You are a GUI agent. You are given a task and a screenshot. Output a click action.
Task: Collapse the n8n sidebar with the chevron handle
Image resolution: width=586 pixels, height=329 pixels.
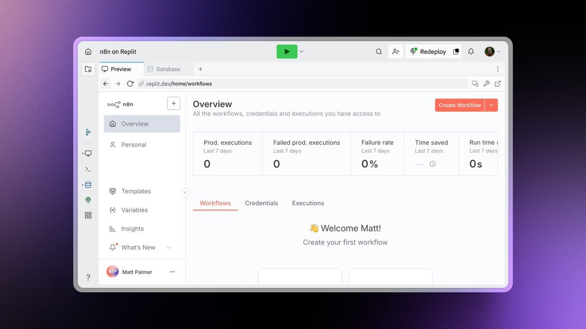[x=186, y=193]
